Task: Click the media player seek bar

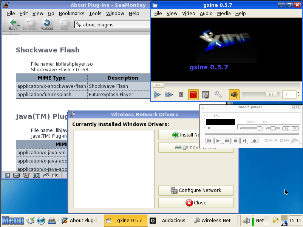Action: click(252, 133)
